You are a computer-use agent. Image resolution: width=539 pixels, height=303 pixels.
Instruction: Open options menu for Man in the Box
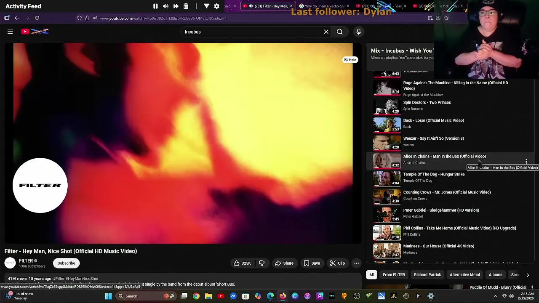pos(526,161)
